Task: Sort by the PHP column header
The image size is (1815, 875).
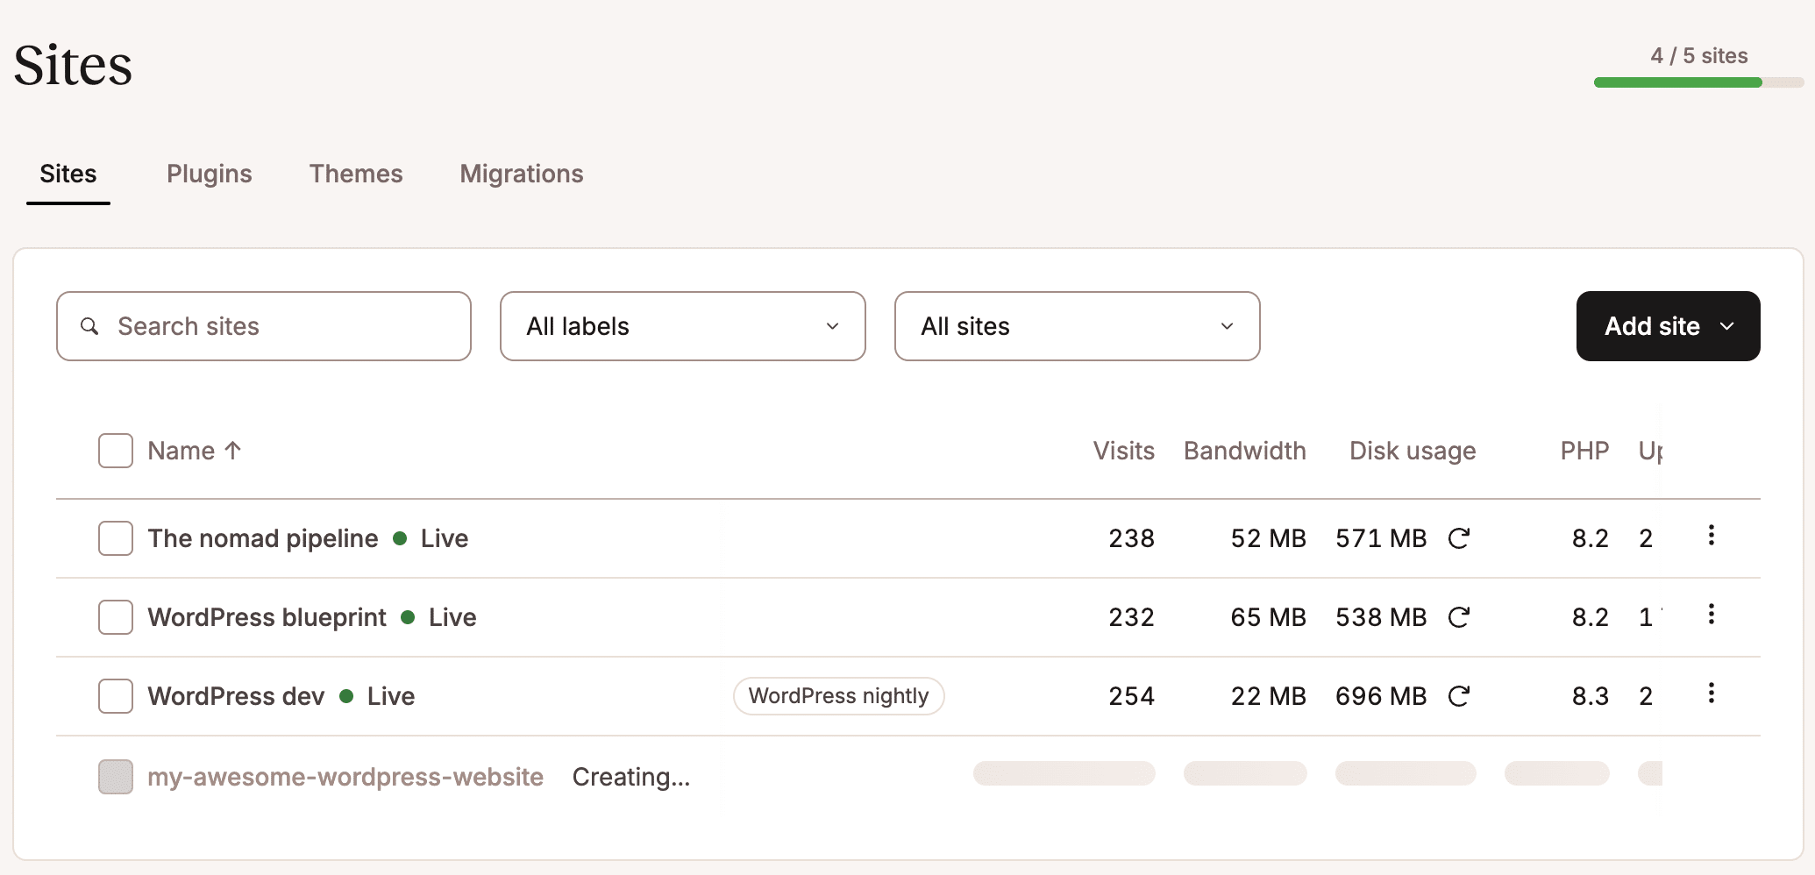Action: pos(1584,451)
